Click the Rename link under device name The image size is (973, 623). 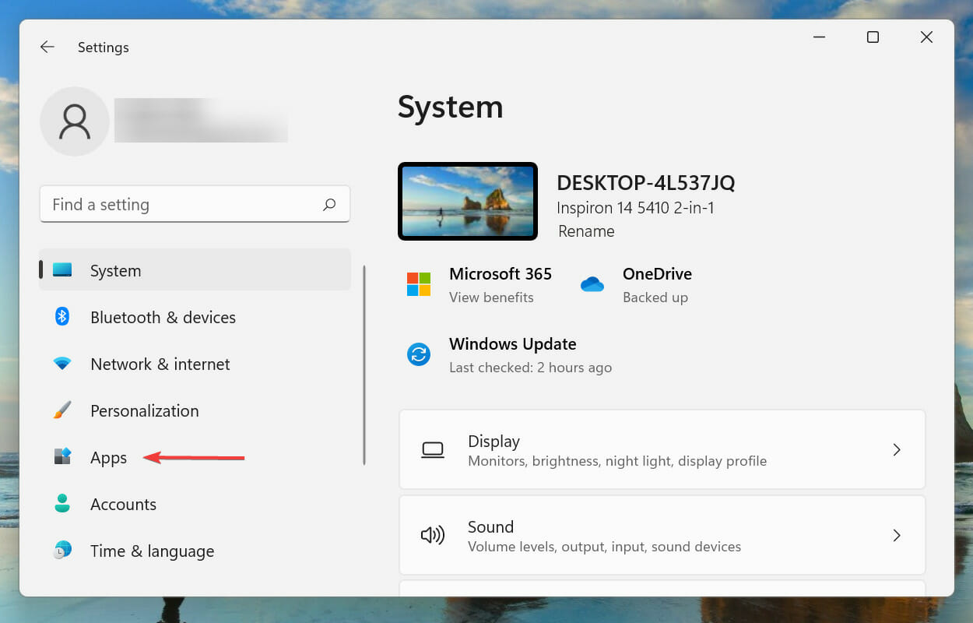586,231
